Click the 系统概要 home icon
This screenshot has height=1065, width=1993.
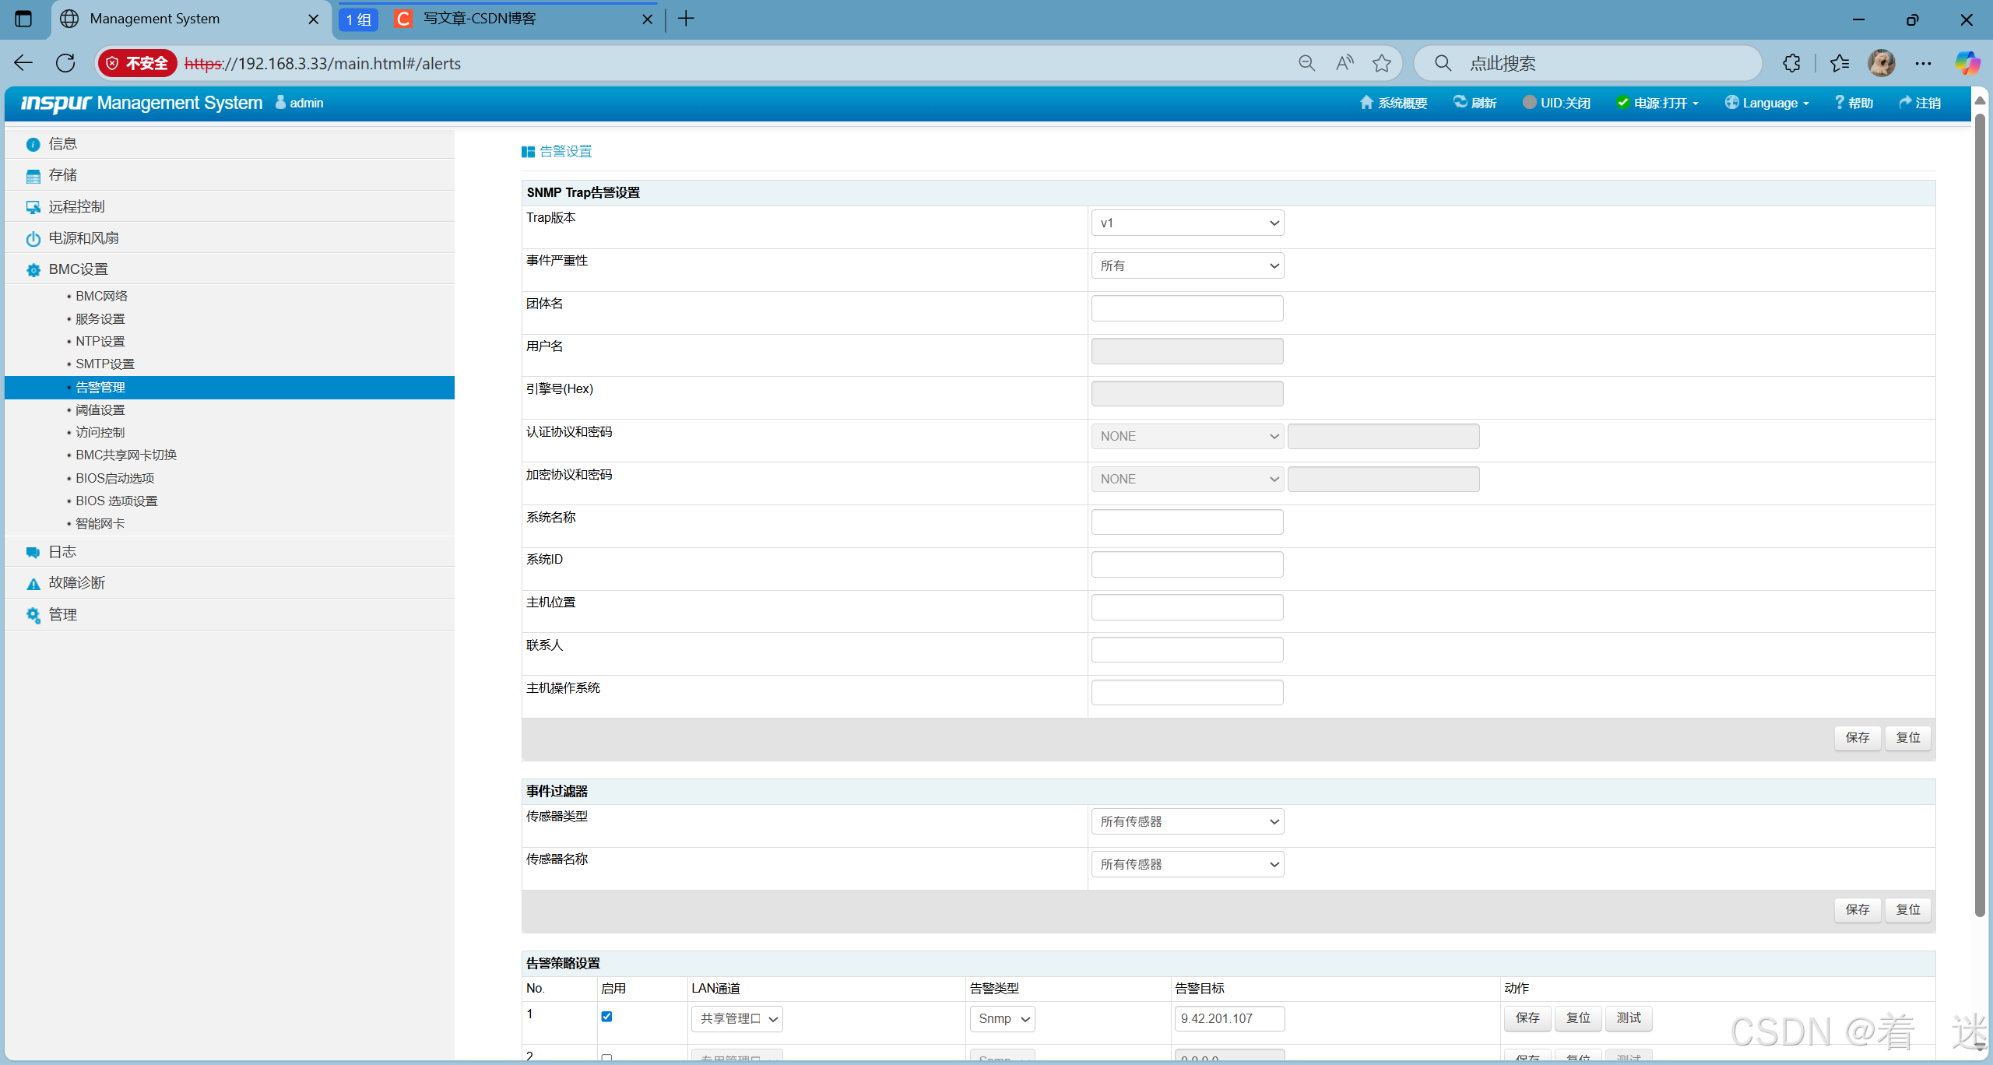pos(1366,103)
